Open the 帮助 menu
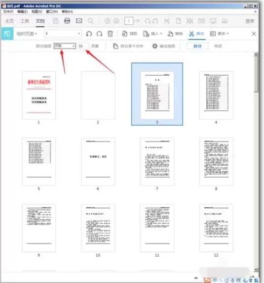 (67, 11)
